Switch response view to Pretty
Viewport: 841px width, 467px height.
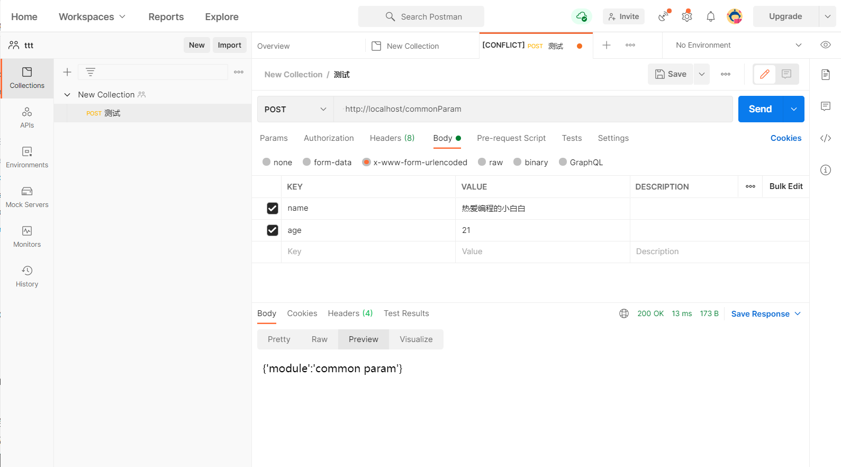pos(279,339)
